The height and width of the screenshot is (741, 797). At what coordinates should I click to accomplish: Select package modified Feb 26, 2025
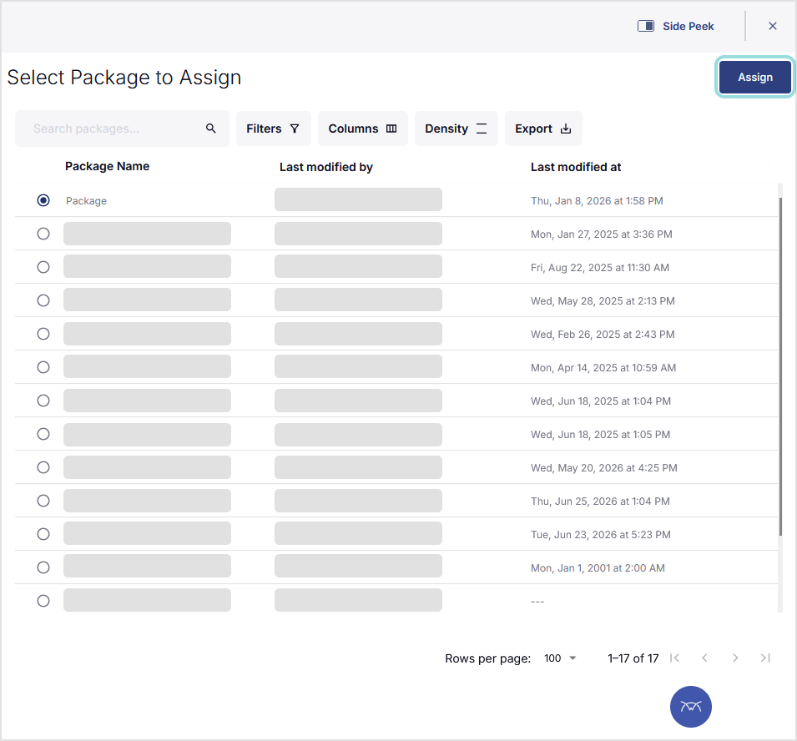(43, 334)
